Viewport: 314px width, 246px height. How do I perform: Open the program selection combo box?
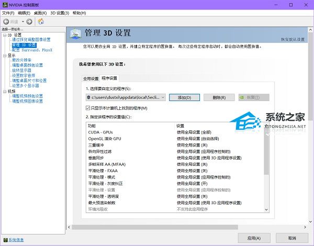[x=126, y=97]
